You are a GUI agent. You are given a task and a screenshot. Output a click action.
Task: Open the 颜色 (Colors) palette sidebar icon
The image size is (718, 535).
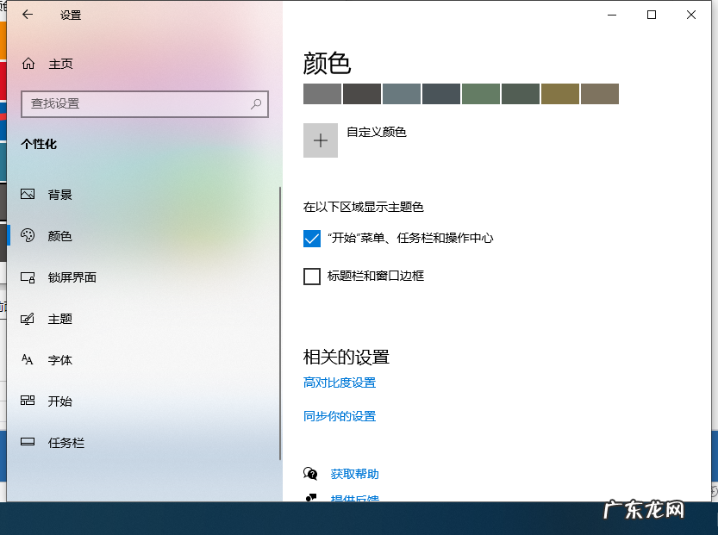tap(28, 236)
